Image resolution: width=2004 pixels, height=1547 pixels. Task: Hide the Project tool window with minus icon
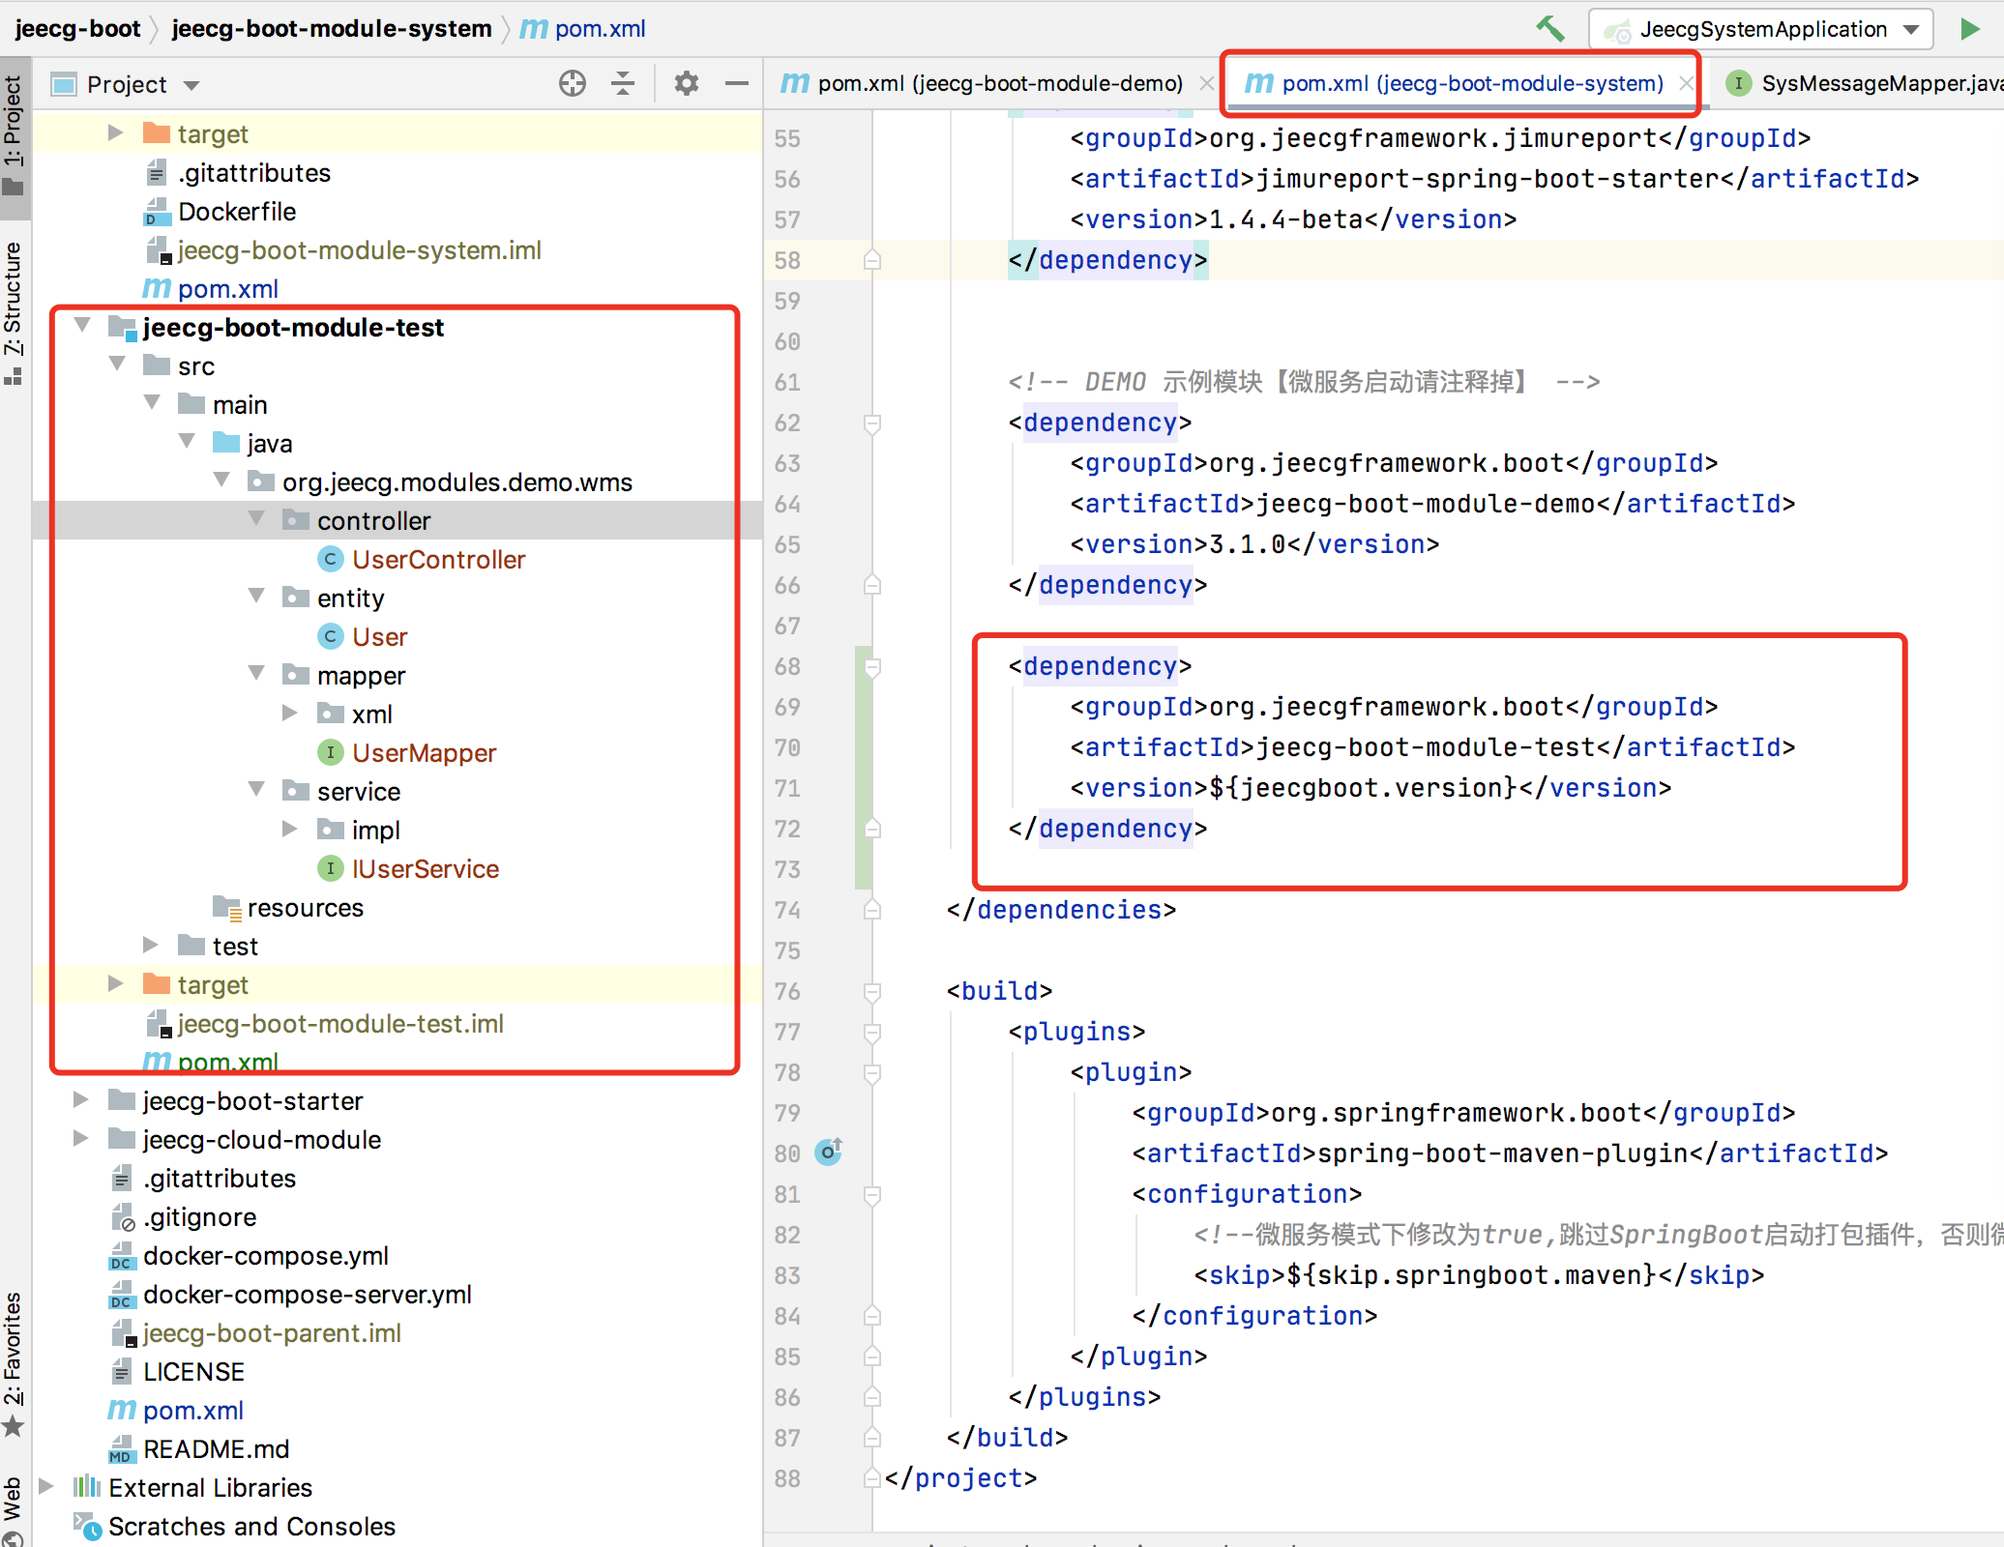click(x=737, y=84)
